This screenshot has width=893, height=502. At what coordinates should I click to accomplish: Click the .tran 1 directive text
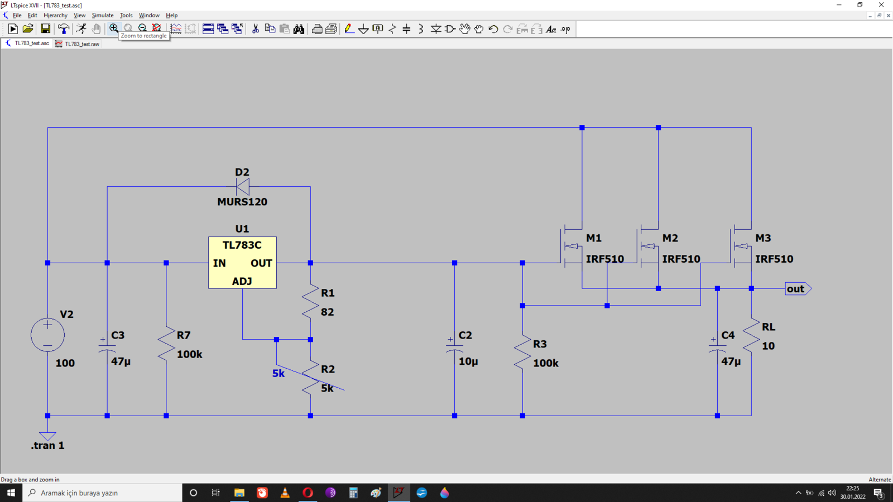tap(47, 446)
